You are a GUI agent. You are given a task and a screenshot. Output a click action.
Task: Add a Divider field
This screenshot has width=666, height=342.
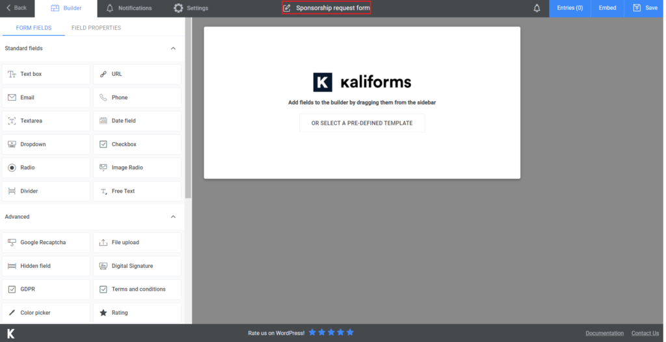[46, 191]
